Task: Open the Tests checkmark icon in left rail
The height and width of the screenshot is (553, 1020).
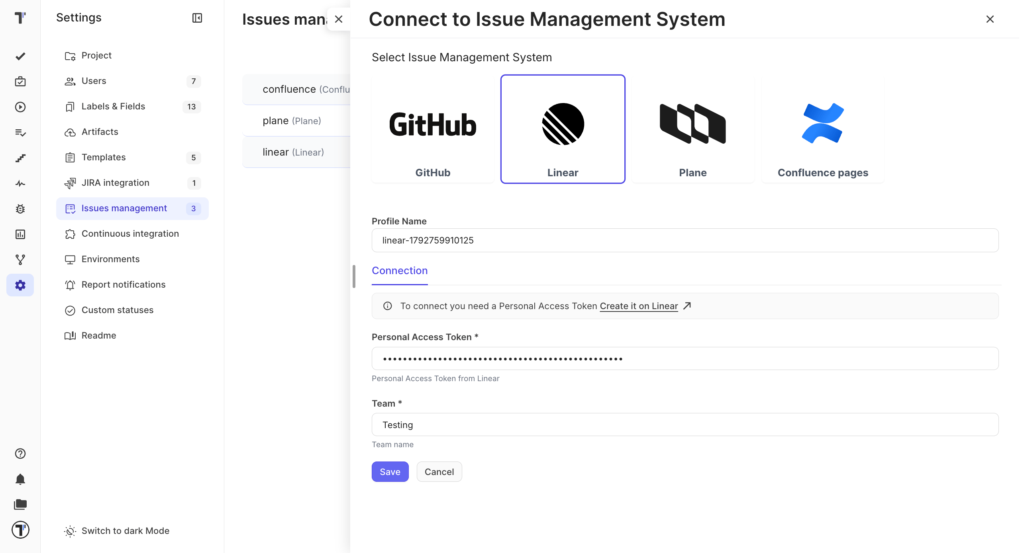Action: coord(20,56)
